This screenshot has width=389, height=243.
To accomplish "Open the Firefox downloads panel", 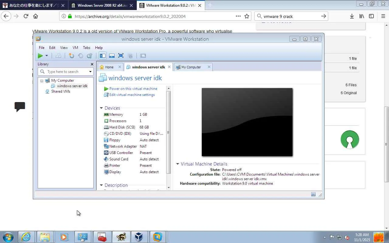I will tap(352, 16).
